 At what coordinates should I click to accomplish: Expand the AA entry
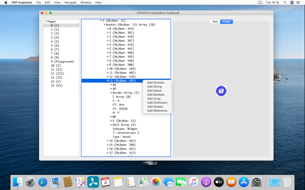click(x=111, y=85)
